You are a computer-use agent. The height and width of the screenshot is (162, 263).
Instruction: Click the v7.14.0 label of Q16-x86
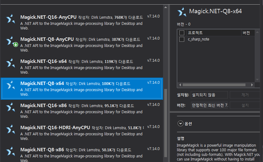[153, 105]
